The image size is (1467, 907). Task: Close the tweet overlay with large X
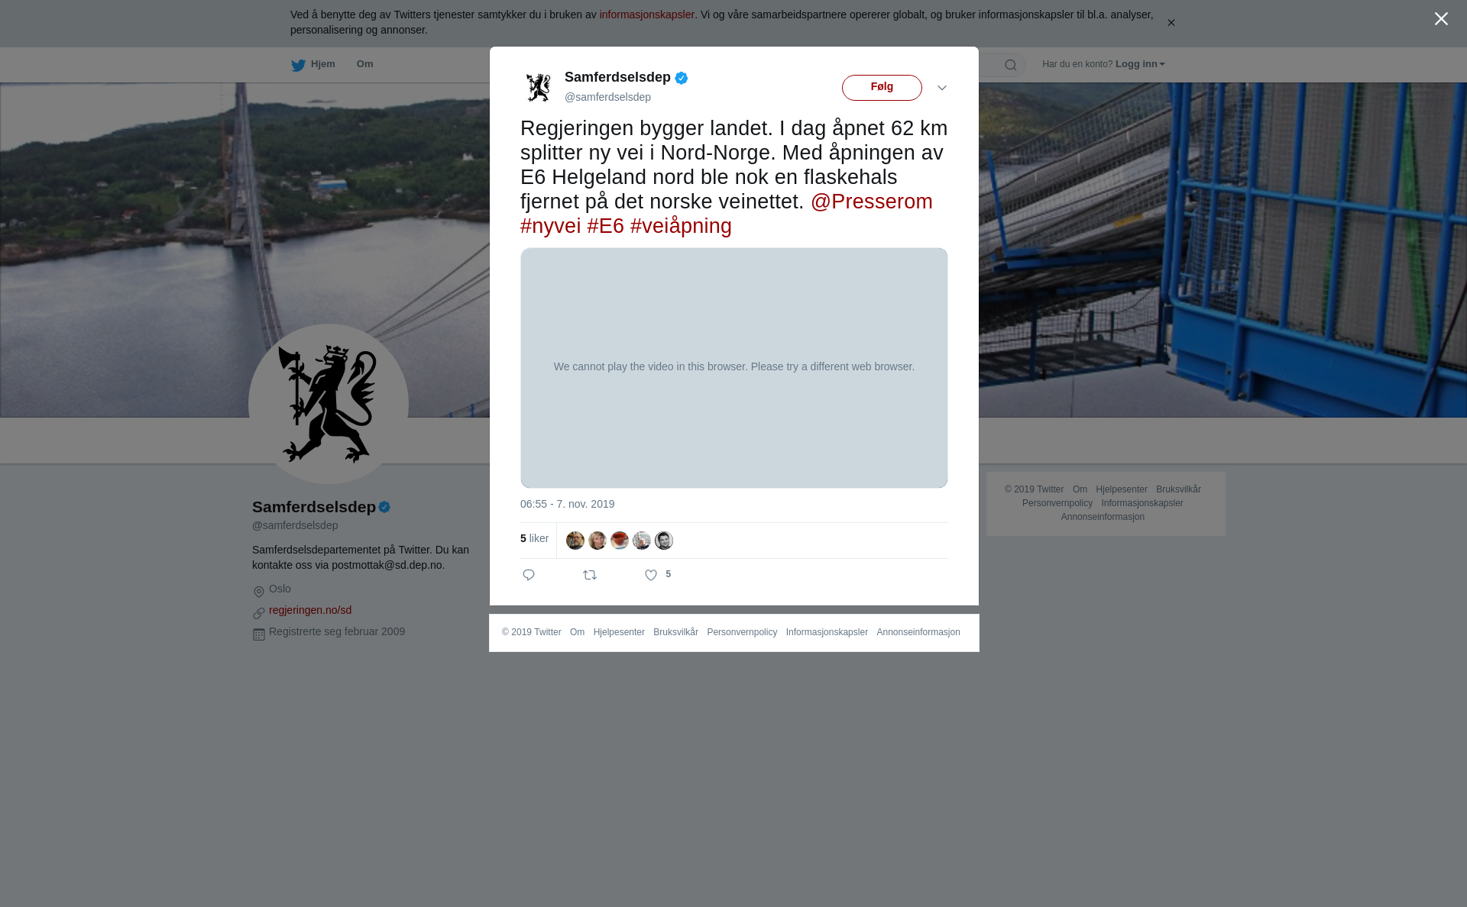coord(1441,19)
